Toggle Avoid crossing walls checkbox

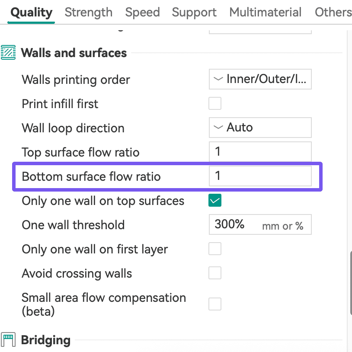pos(215,273)
